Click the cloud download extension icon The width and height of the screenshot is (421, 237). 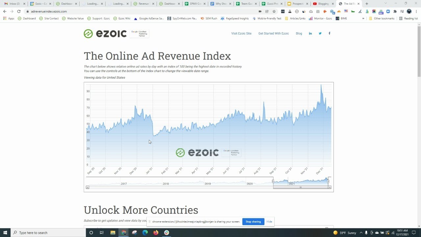tap(311, 11)
